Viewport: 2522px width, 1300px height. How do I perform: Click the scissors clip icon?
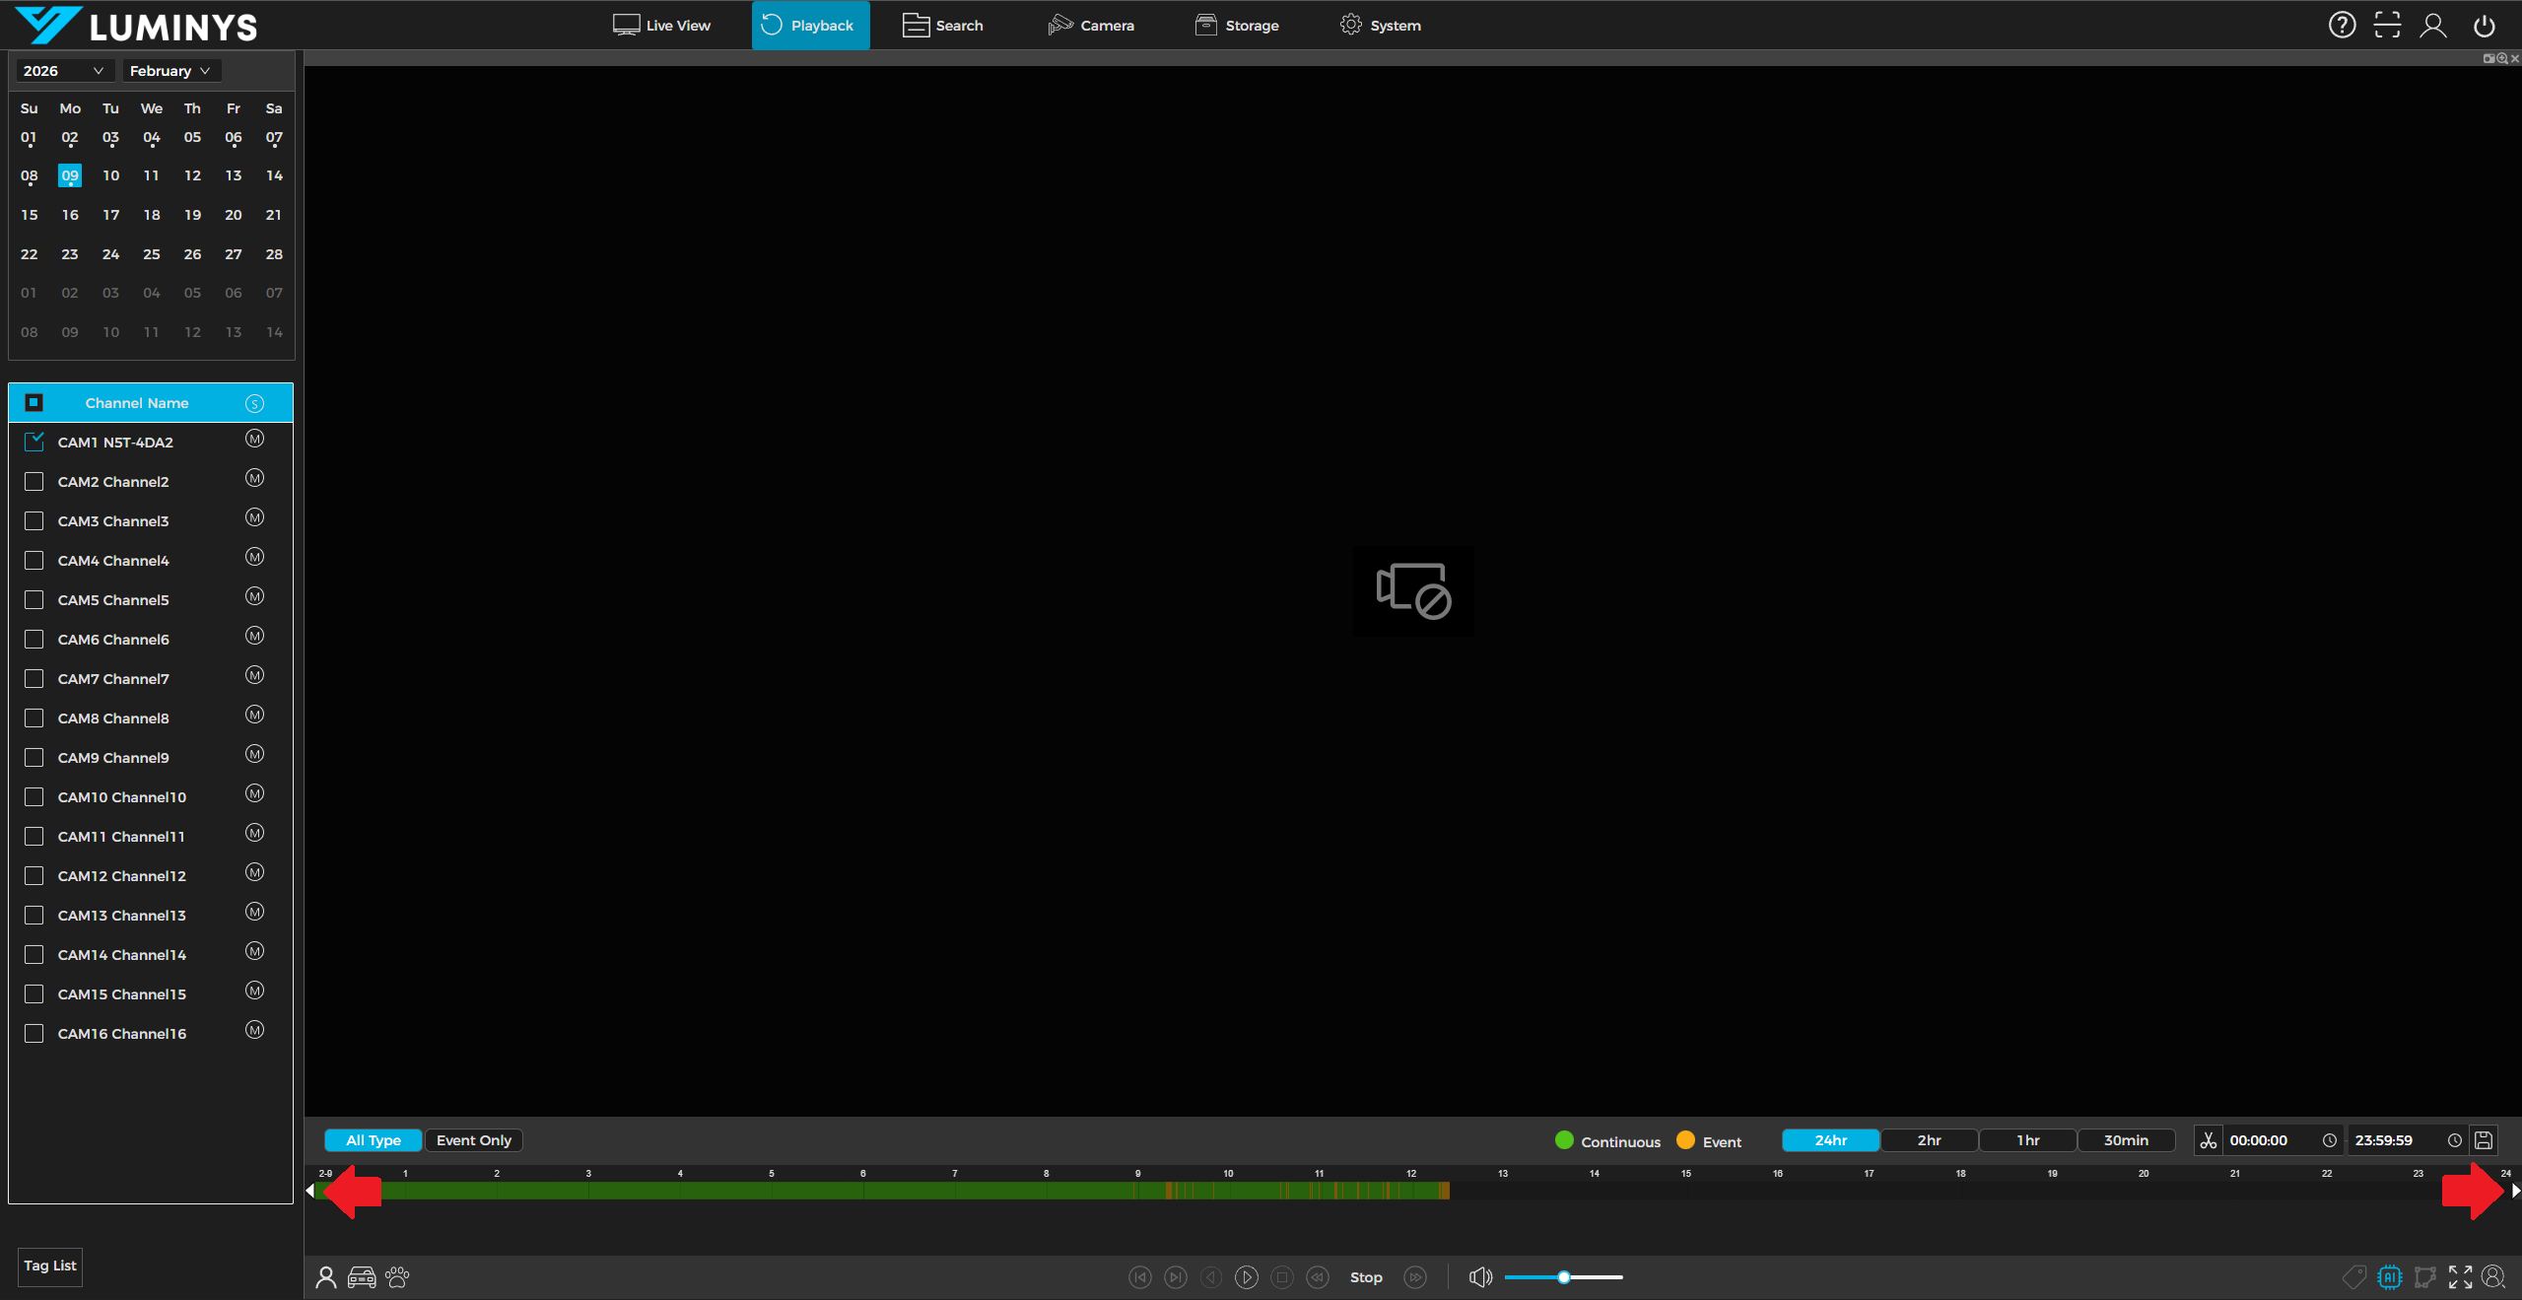tap(2208, 1140)
